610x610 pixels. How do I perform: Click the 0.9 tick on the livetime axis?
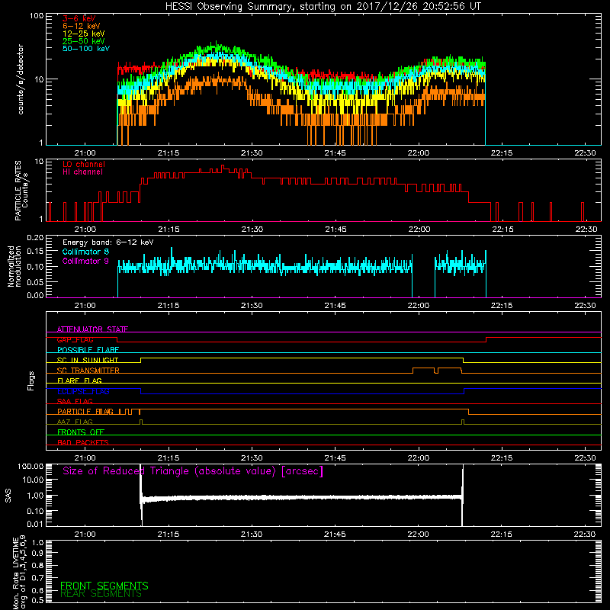pyautogui.click(x=37, y=554)
